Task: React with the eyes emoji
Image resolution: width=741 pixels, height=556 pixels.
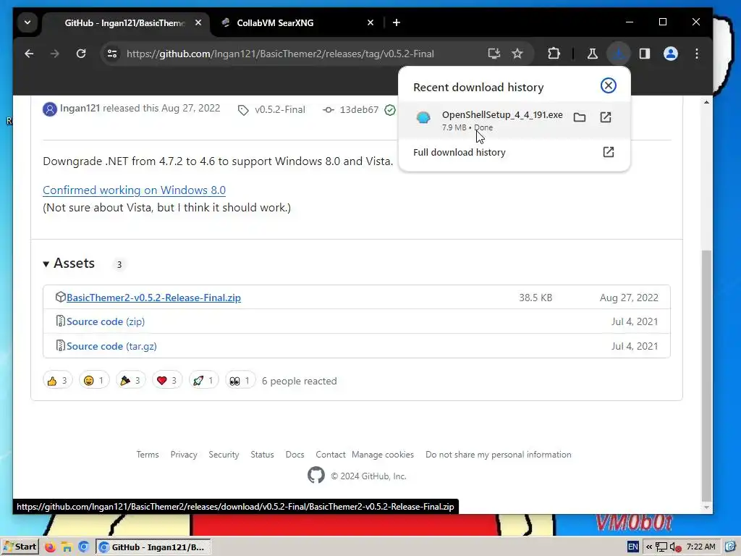Action: coord(240,381)
